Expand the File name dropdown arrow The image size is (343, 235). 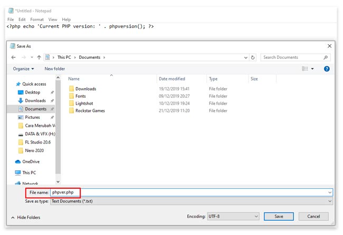point(330,192)
